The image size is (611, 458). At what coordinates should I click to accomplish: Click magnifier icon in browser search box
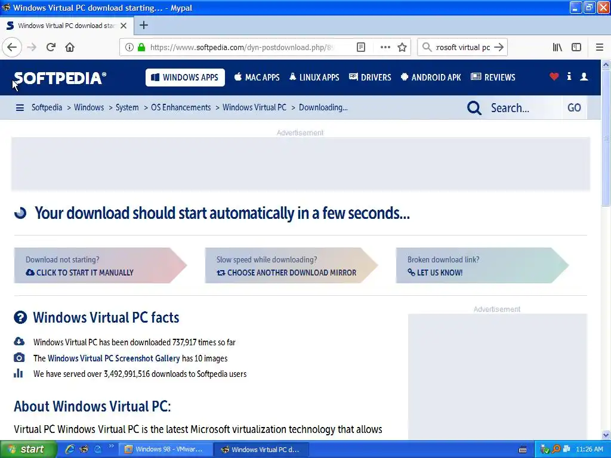427,48
